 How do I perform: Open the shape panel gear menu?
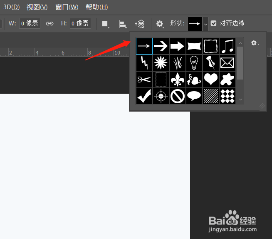click(x=255, y=43)
